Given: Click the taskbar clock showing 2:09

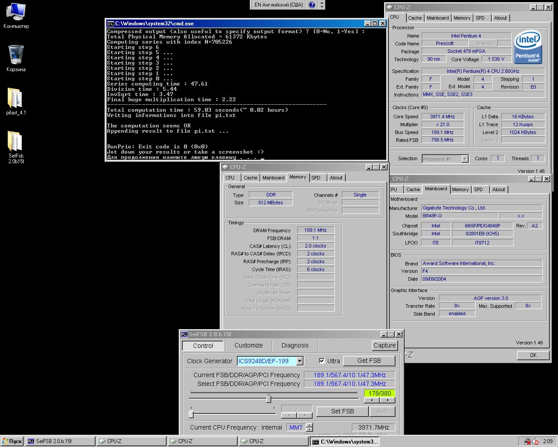Looking at the screenshot, I should pyautogui.click(x=548, y=441).
